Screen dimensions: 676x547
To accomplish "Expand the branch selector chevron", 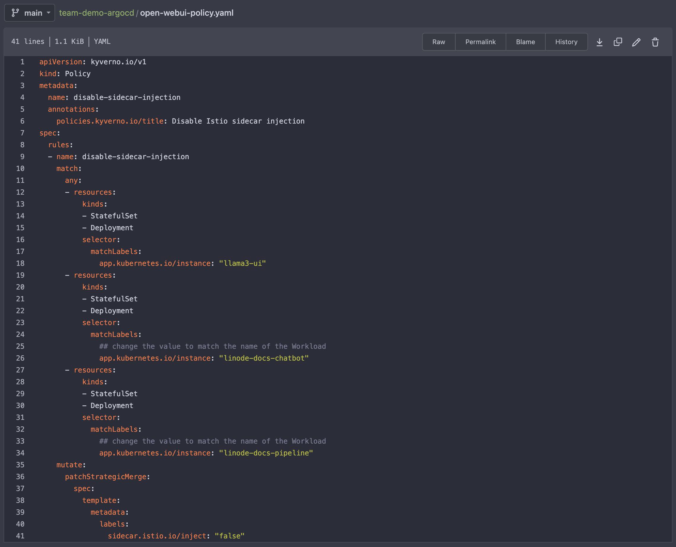I will (49, 13).
